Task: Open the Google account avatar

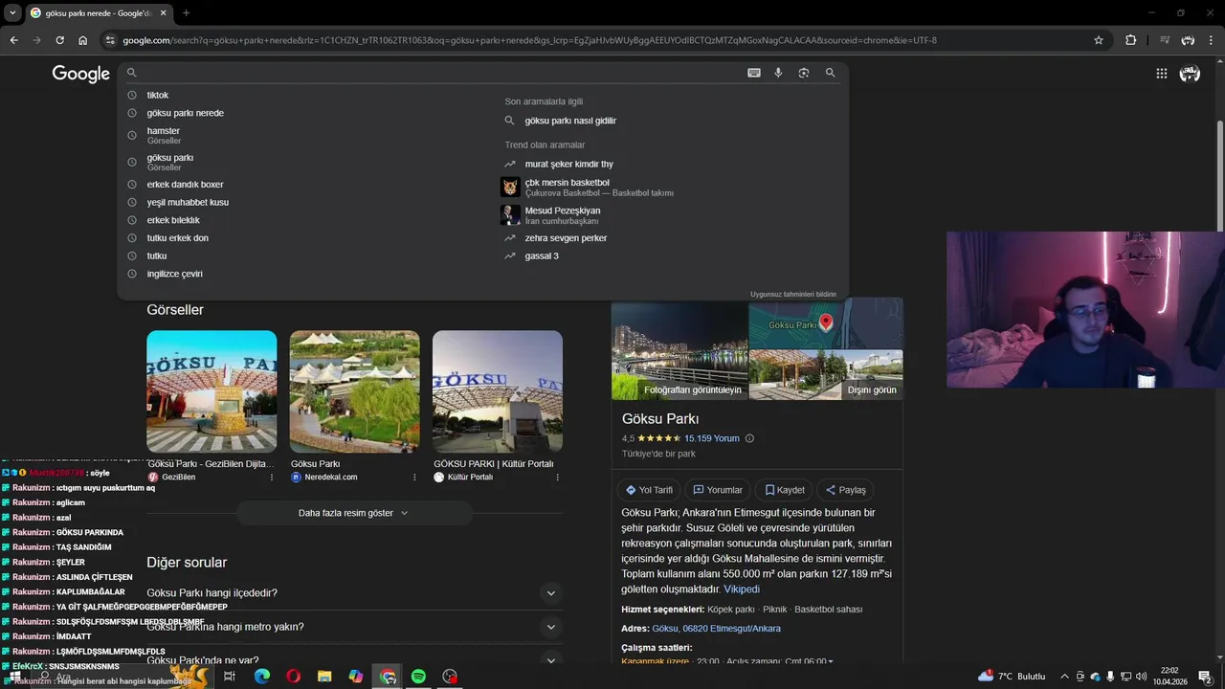Action: pyautogui.click(x=1190, y=74)
